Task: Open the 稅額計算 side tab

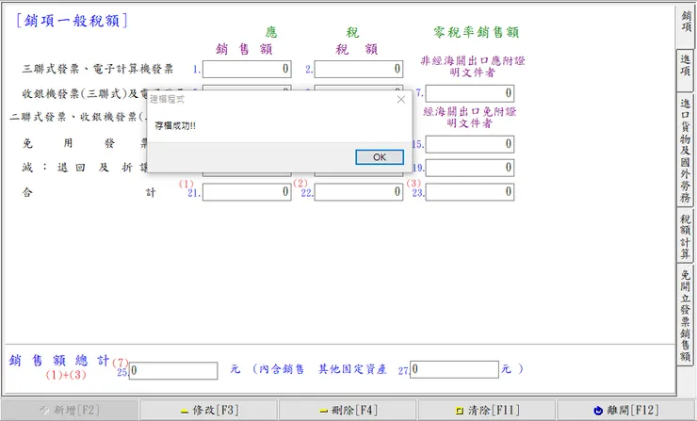Action: 686,236
